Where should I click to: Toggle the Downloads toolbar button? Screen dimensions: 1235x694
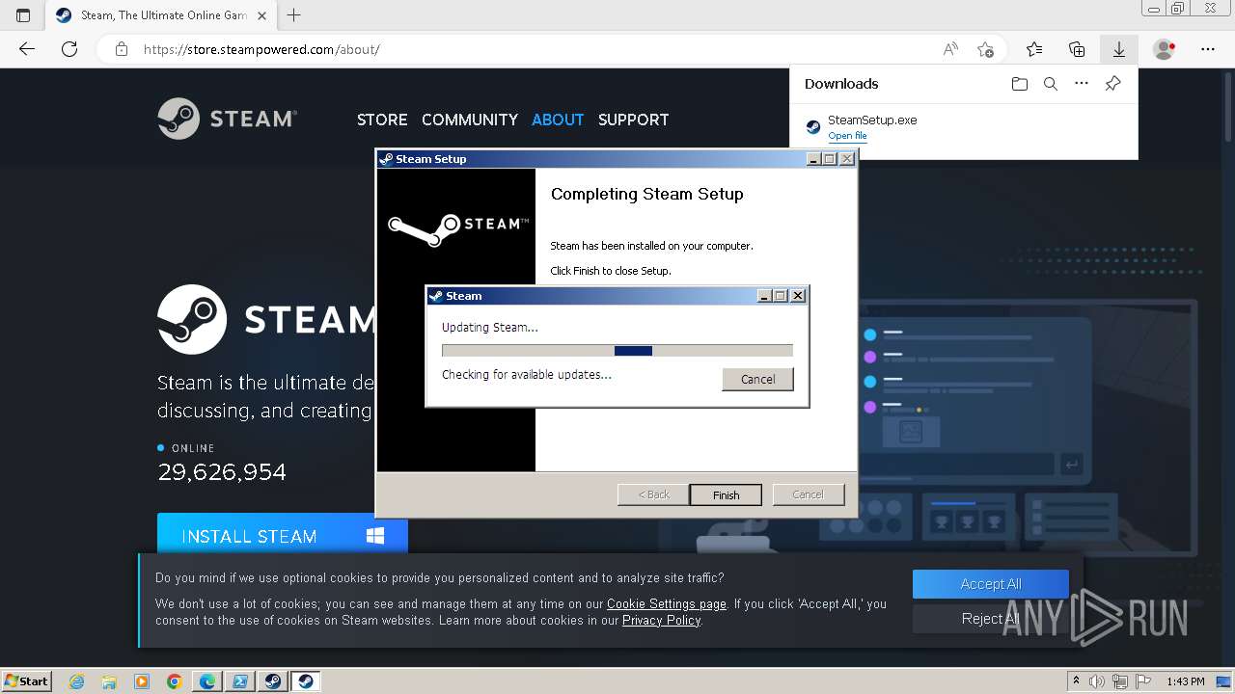[1119, 49]
